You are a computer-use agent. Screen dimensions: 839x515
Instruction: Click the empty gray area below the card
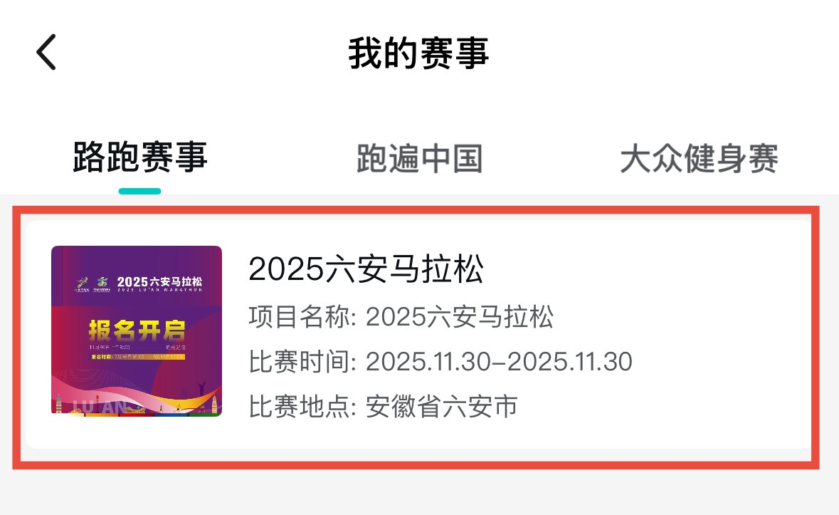[420, 492]
